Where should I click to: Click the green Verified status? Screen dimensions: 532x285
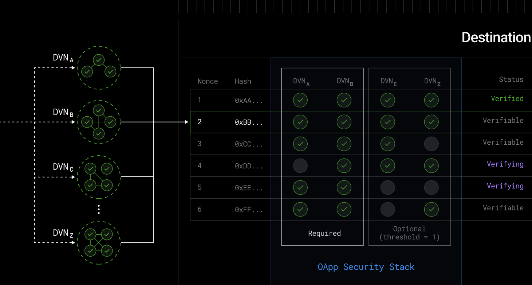point(507,98)
